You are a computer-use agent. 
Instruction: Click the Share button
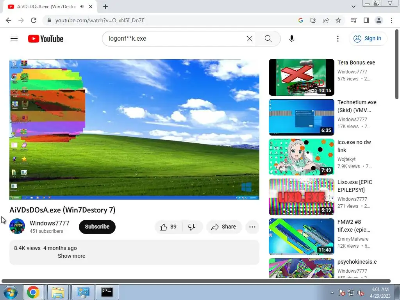(224, 227)
